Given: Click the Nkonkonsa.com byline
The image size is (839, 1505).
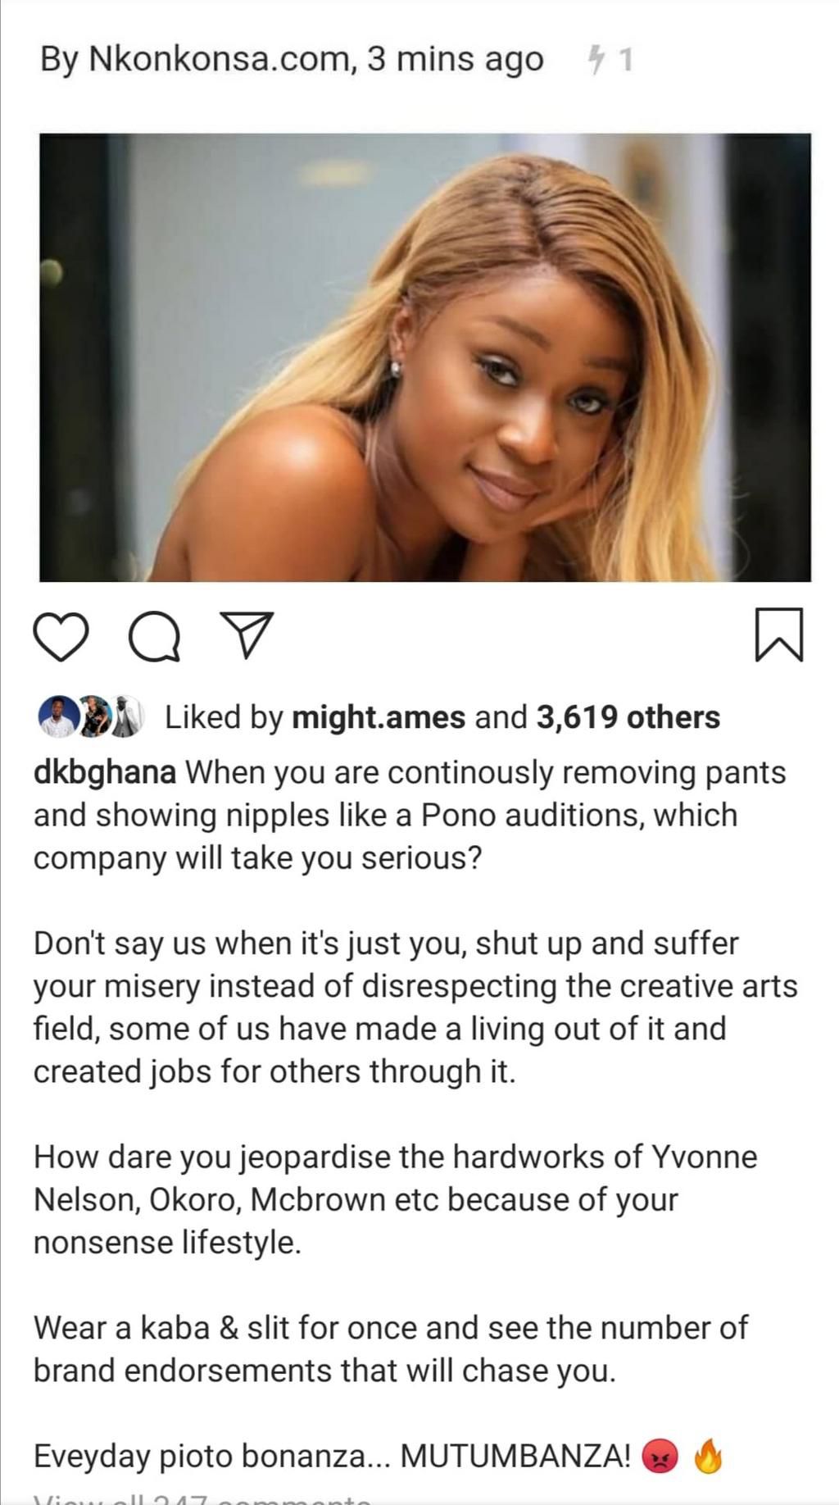Looking at the screenshot, I should pos(220,60).
